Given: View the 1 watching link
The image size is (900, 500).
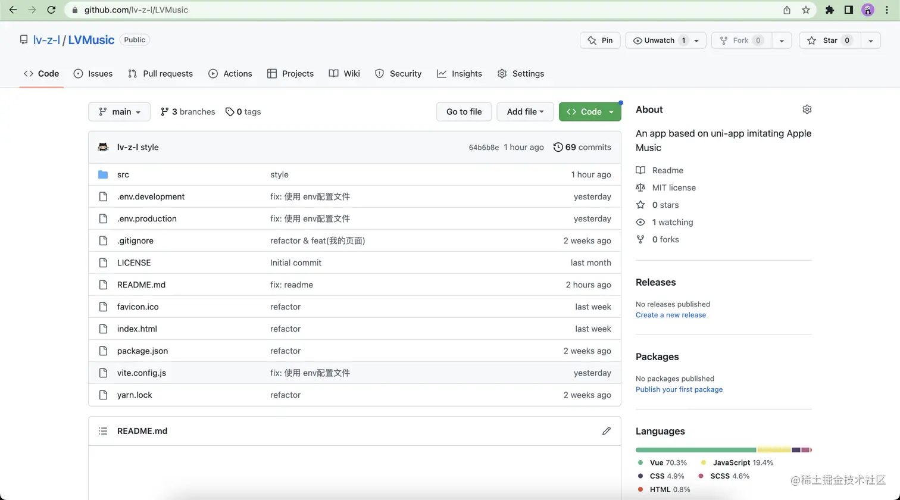Looking at the screenshot, I should 664,222.
